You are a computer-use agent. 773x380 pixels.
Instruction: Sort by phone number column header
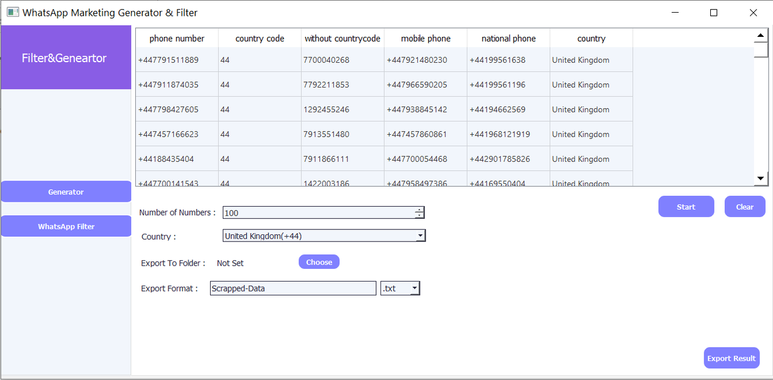tap(177, 38)
